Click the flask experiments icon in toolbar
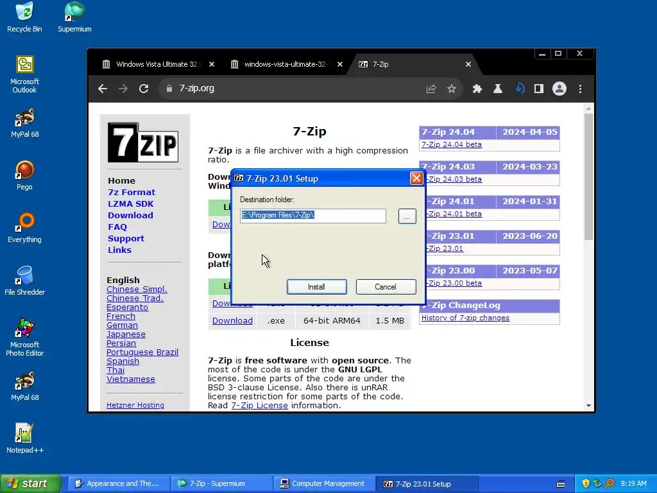 point(498,89)
